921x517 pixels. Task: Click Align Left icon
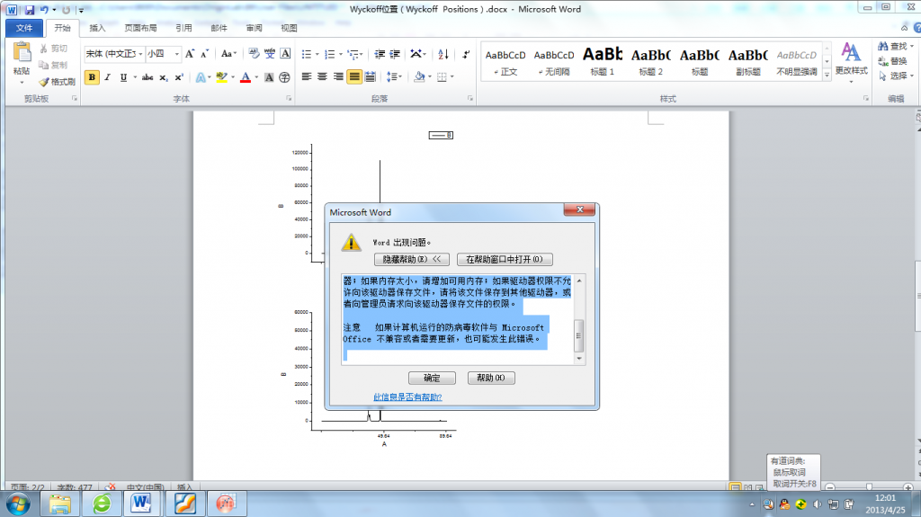click(307, 77)
